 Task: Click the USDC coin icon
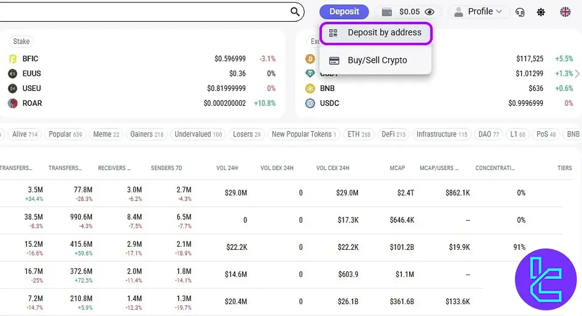[310, 103]
